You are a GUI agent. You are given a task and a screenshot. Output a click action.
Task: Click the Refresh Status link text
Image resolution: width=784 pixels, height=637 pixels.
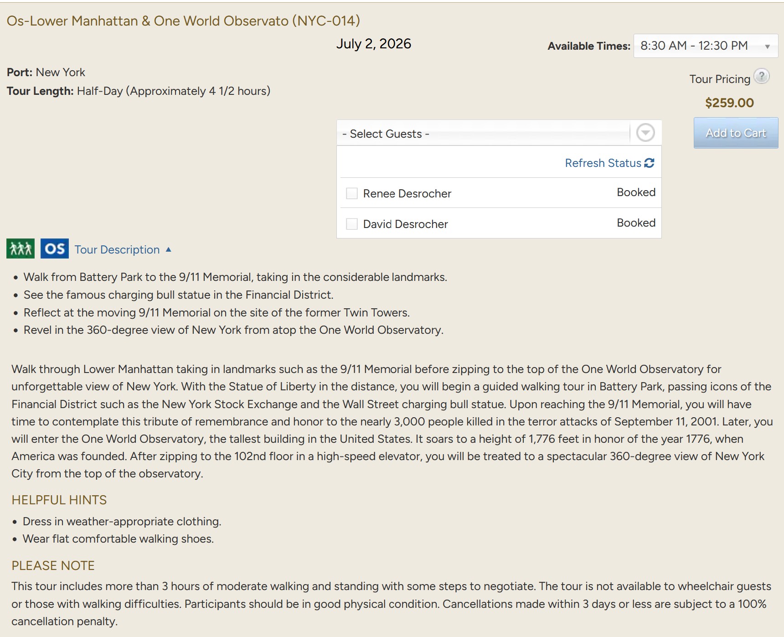pos(603,163)
